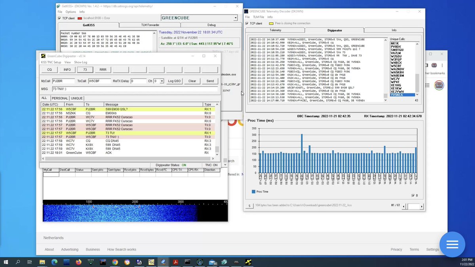Open command prompt taskbar icon
This screenshot has height=267, width=475.
[x=187, y=262]
